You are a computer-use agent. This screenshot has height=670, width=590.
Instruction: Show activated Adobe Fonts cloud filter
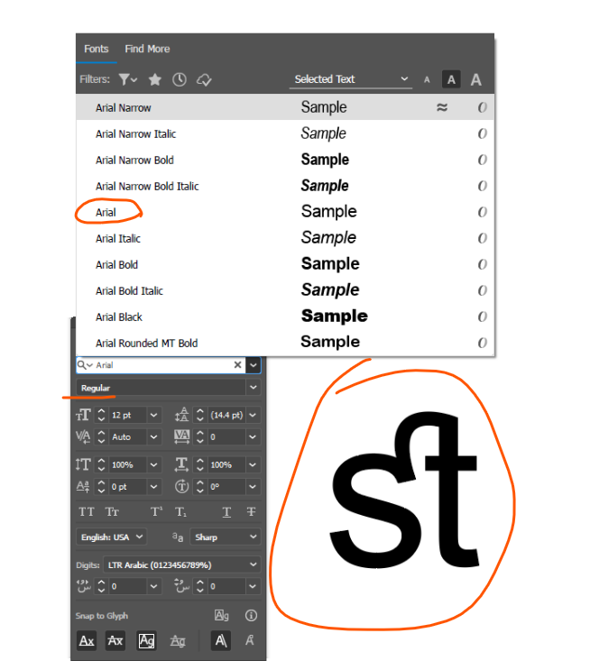click(204, 79)
